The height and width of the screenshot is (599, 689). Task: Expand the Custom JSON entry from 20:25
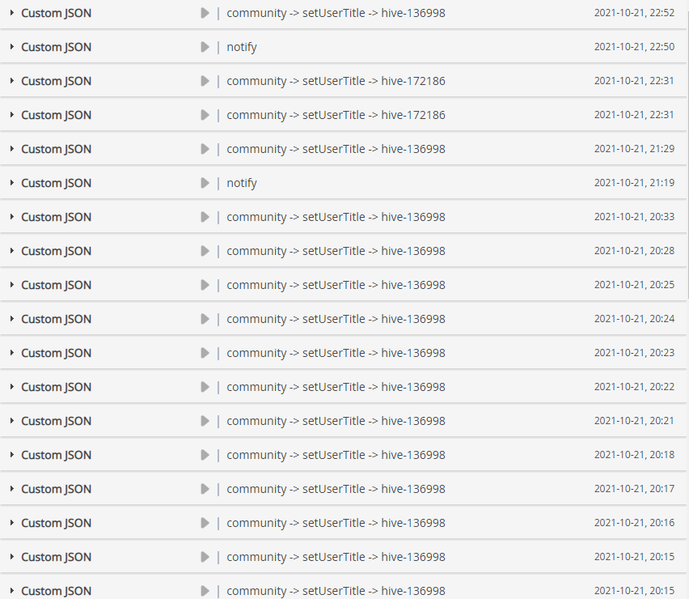(x=12, y=285)
